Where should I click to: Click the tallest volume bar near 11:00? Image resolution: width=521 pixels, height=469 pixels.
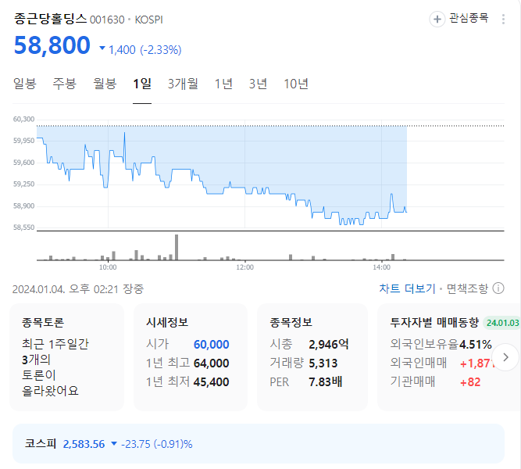177,247
